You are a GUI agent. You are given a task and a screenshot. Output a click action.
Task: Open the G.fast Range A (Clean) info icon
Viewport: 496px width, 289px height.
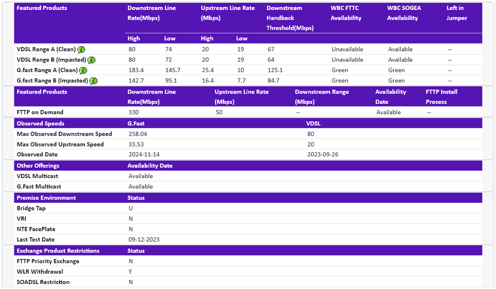click(x=84, y=70)
